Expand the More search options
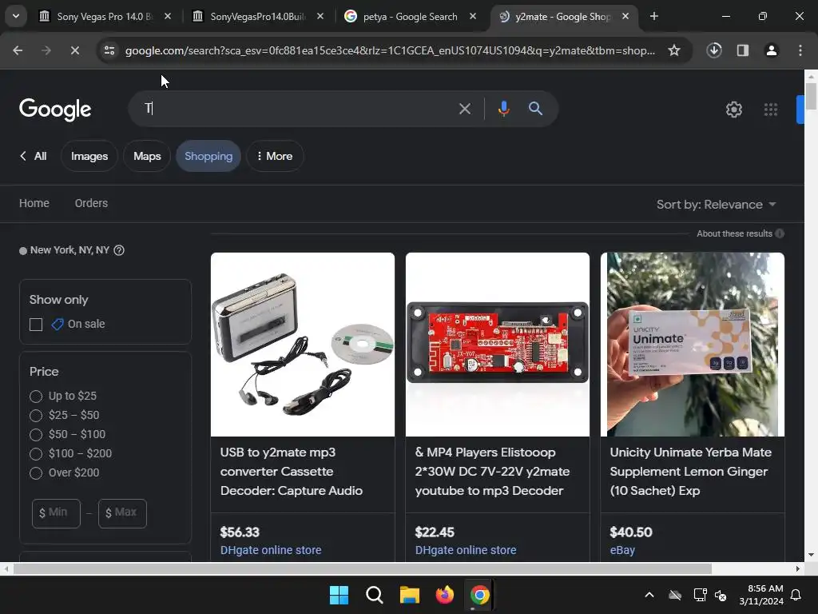The width and height of the screenshot is (818, 614). pos(275,156)
